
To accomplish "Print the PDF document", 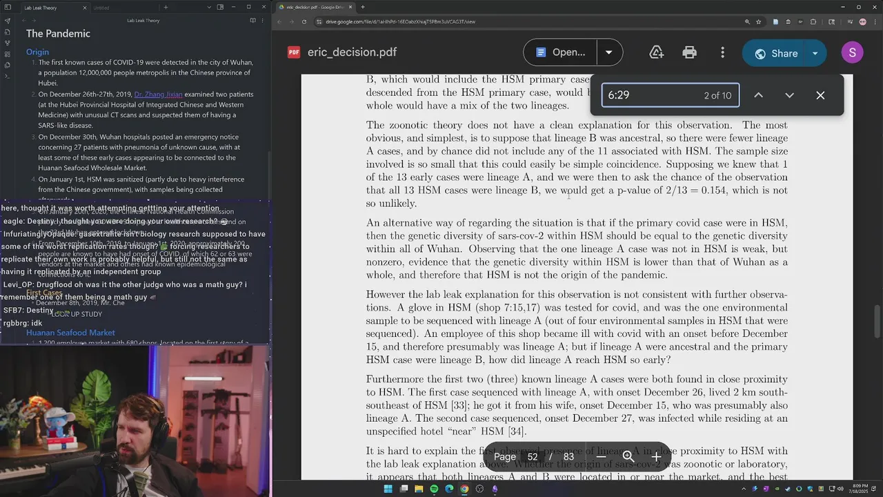I will point(689,52).
